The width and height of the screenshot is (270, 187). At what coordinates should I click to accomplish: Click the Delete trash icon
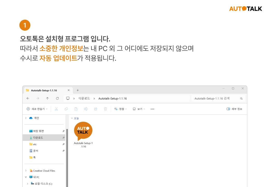105,109
